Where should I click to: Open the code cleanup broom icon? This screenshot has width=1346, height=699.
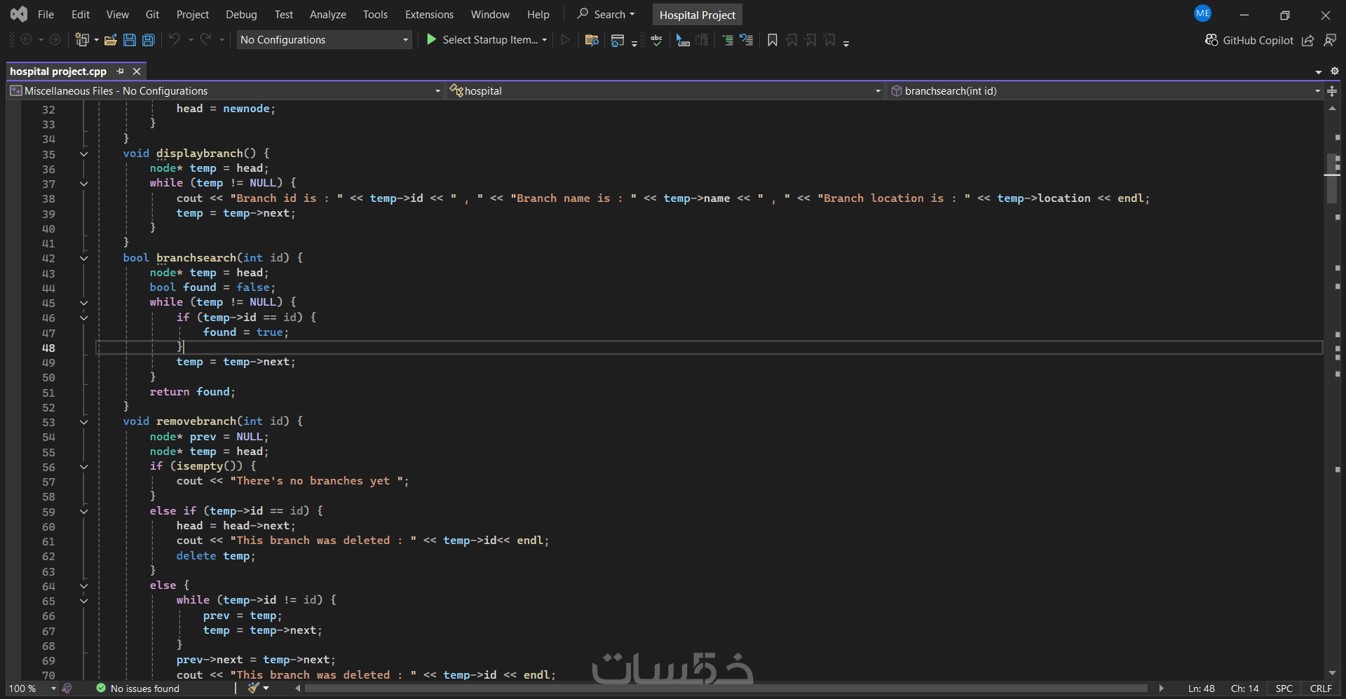tap(254, 688)
